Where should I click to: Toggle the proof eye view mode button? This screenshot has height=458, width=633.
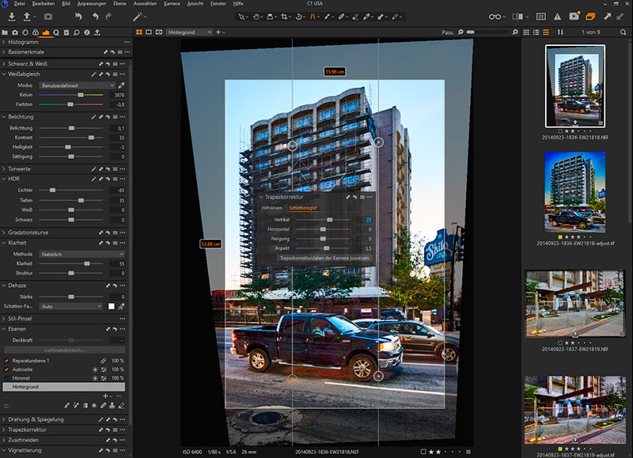click(159, 32)
